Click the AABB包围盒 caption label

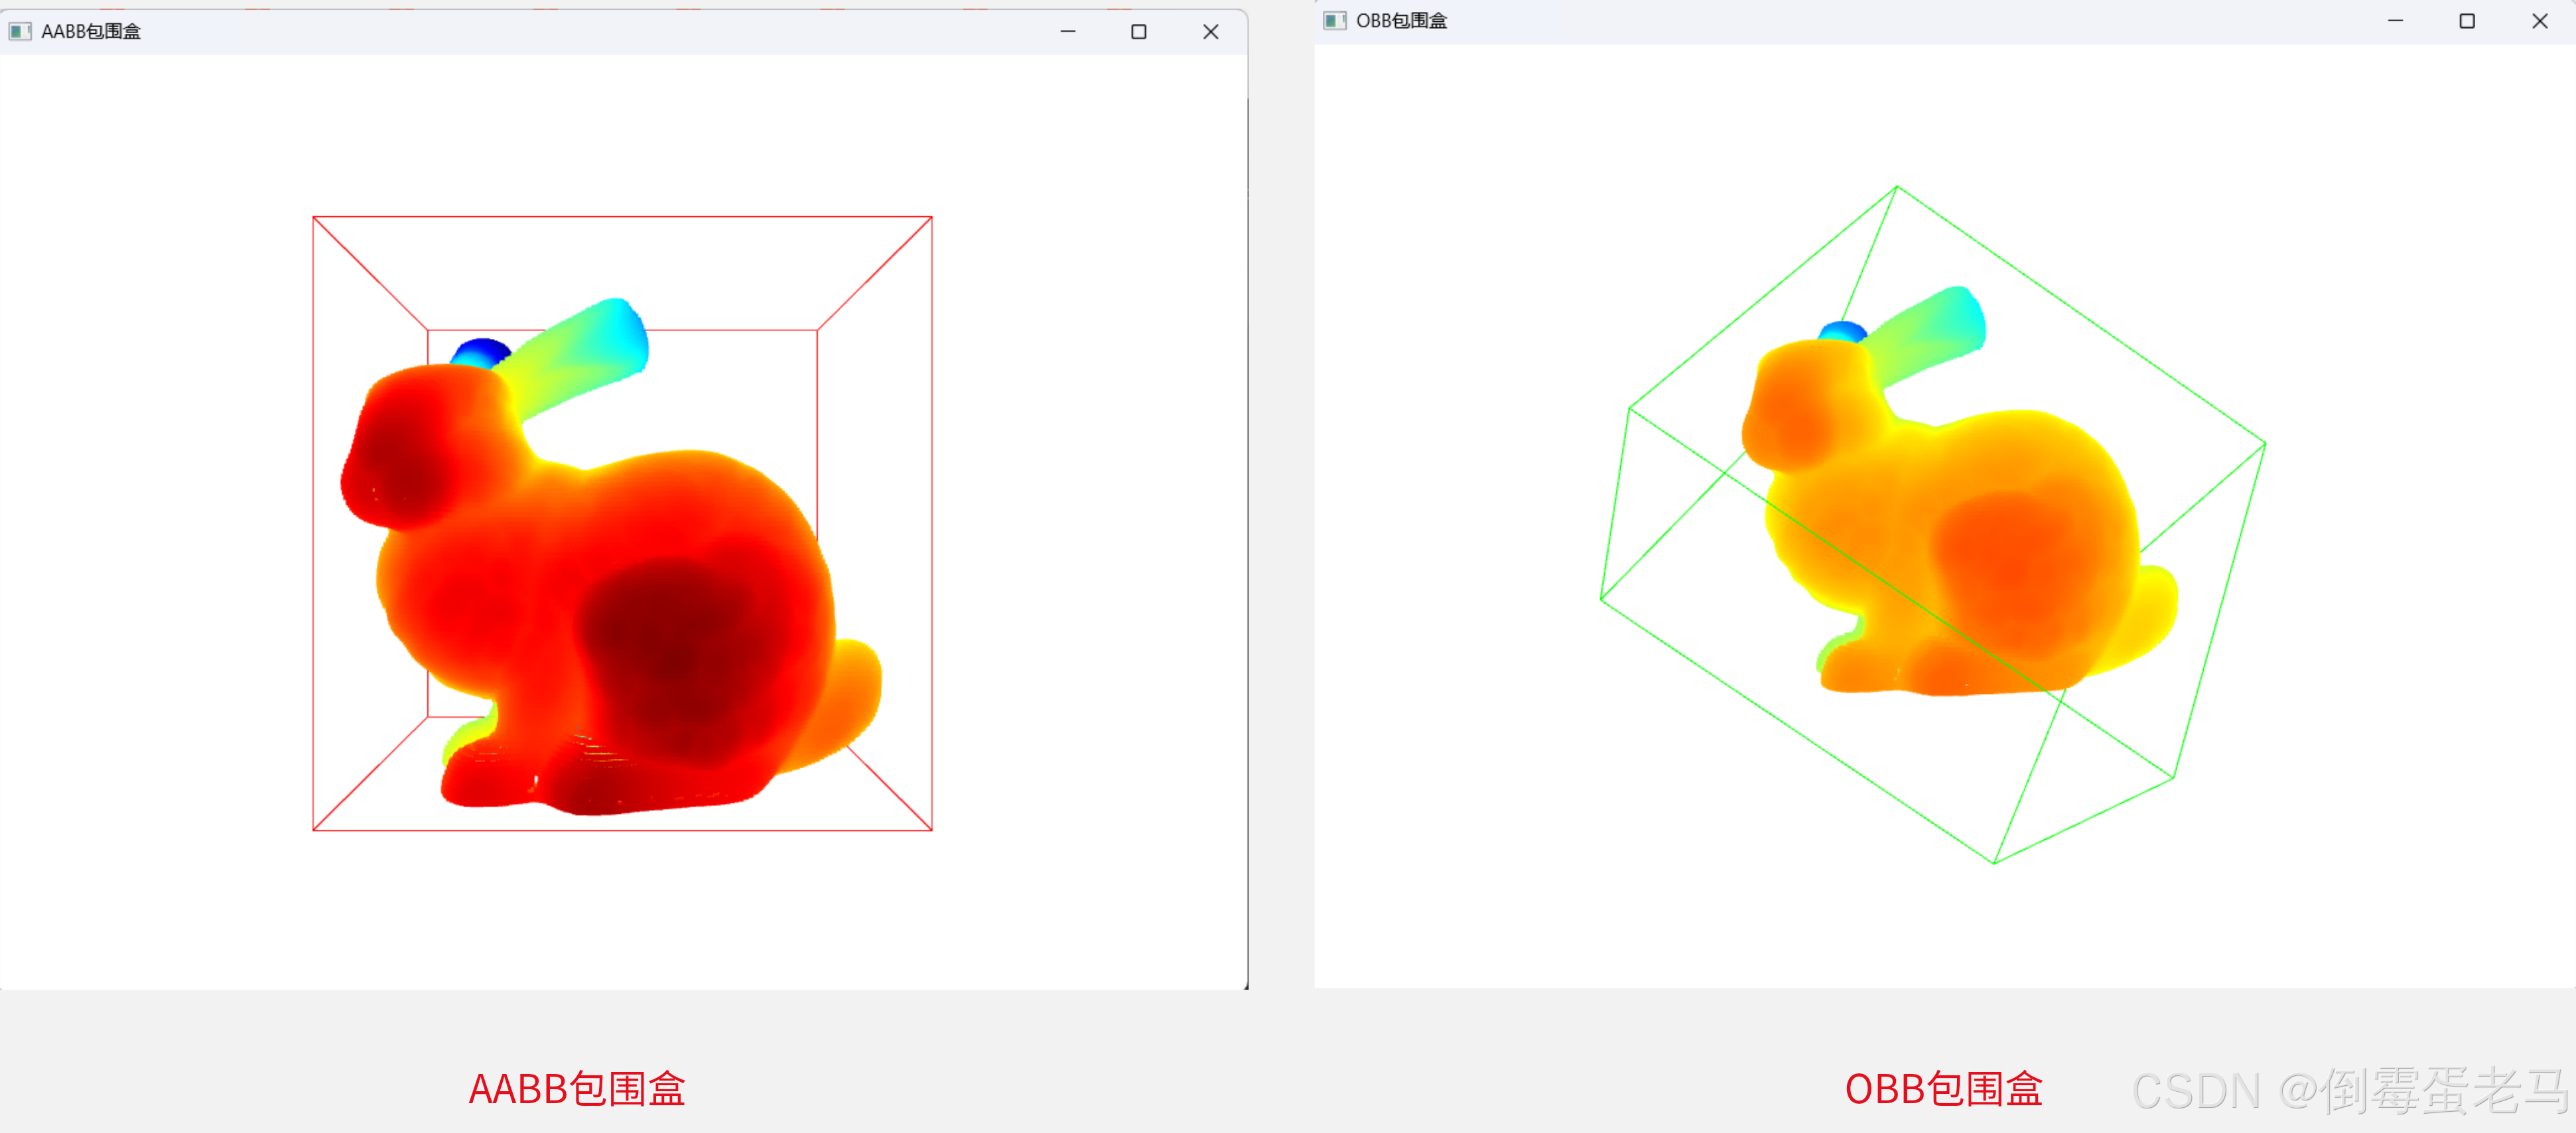tap(576, 1090)
